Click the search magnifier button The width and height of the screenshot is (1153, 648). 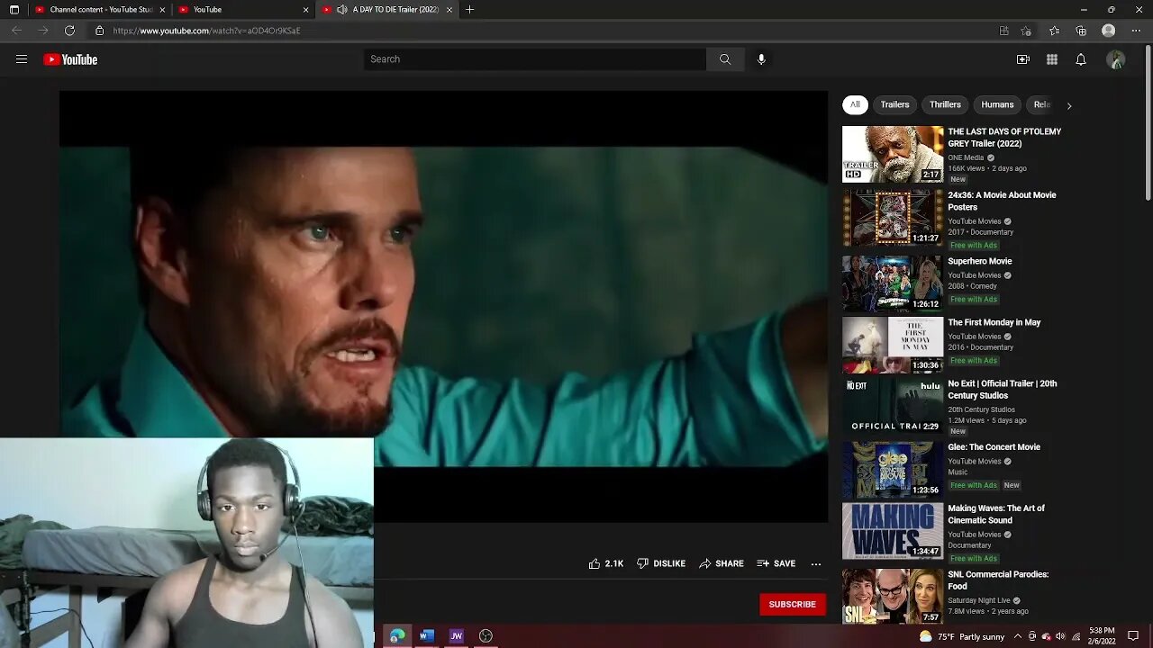click(x=725, y=59)
